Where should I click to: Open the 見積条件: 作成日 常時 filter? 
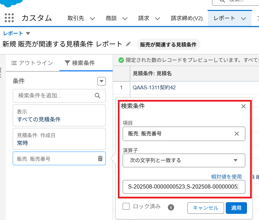click(59, 139)
